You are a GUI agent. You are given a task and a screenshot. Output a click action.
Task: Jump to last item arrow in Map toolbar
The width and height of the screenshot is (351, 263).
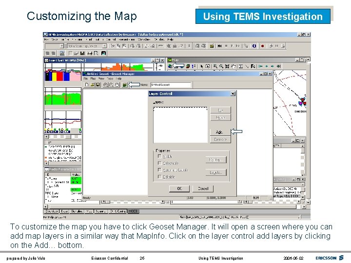278,66
